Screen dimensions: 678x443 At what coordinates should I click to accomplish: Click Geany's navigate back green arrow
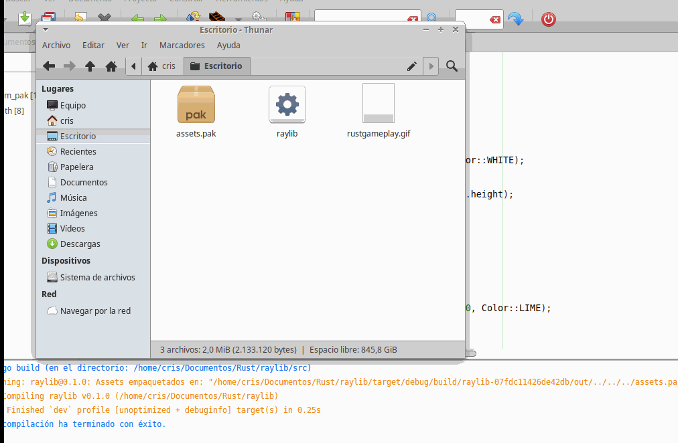pos(137,17)
